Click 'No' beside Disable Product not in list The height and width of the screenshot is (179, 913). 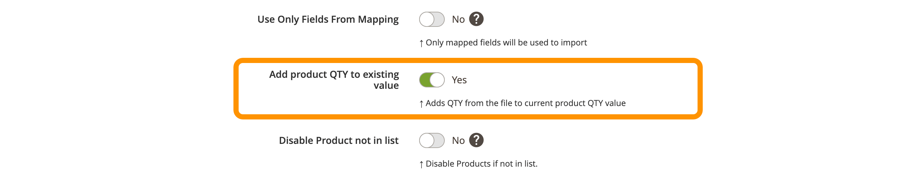pos(458,140)
